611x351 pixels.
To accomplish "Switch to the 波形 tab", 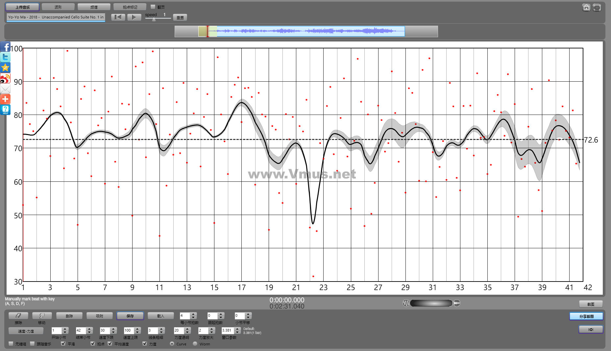I will click(x=58, y=7).
